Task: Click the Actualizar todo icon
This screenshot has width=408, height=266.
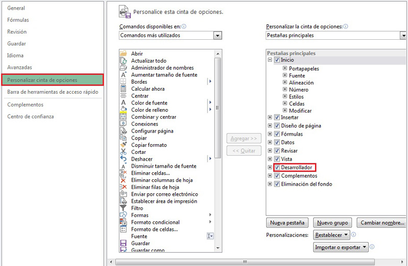Action: click(123, 61)
